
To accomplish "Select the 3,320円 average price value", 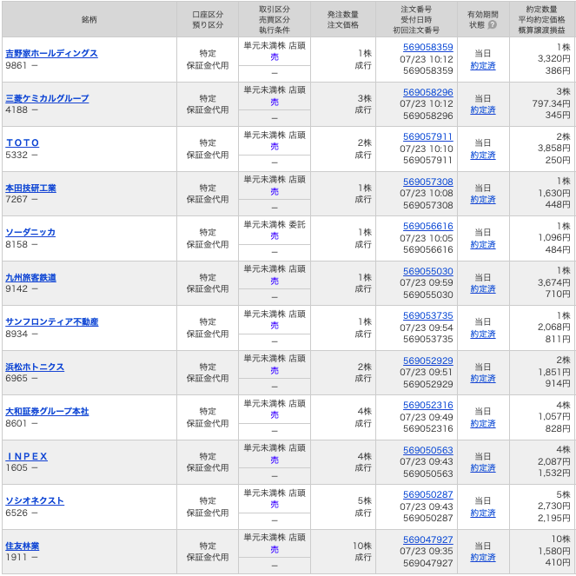I will pos(554,58).
